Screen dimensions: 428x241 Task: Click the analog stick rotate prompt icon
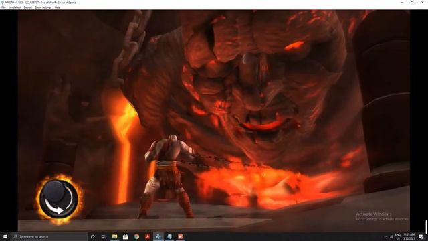(x=59, y=199)
